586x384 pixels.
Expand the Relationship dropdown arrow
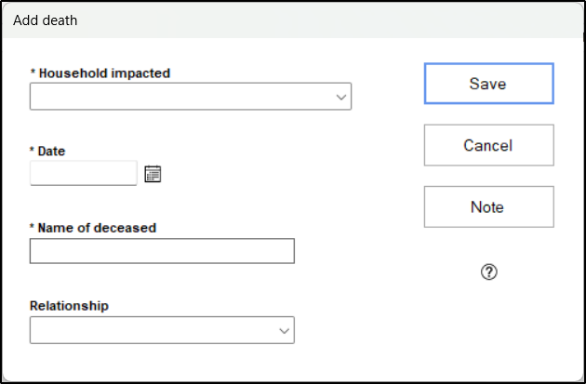point(284,330)
